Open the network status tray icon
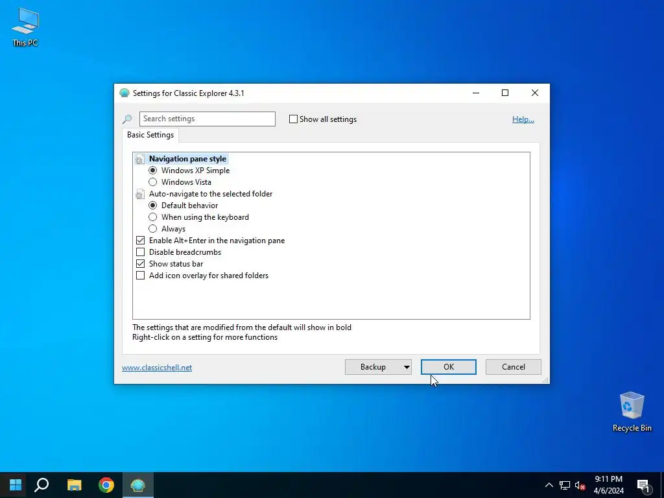664x498 pixels. point(565,485)
